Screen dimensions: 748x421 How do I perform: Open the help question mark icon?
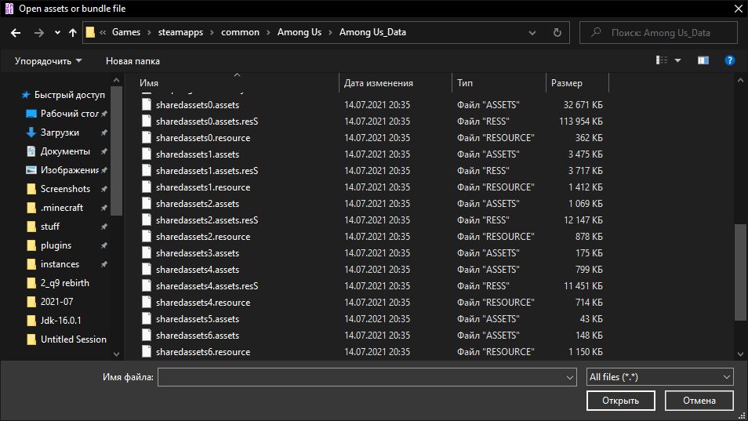click(729, 60)
